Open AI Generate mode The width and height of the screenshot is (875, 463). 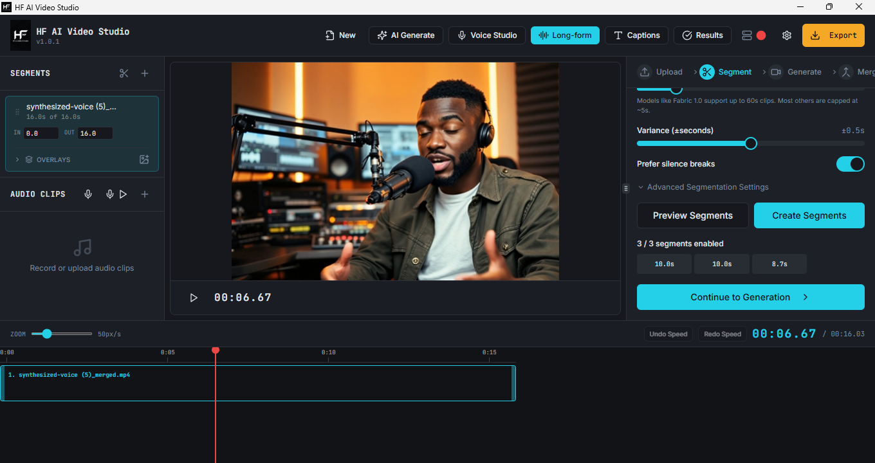pyautogui.click(x=406, y=35)
